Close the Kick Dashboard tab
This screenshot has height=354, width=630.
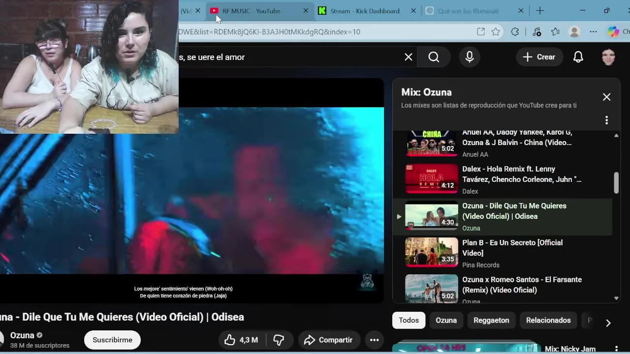(413, 11)
